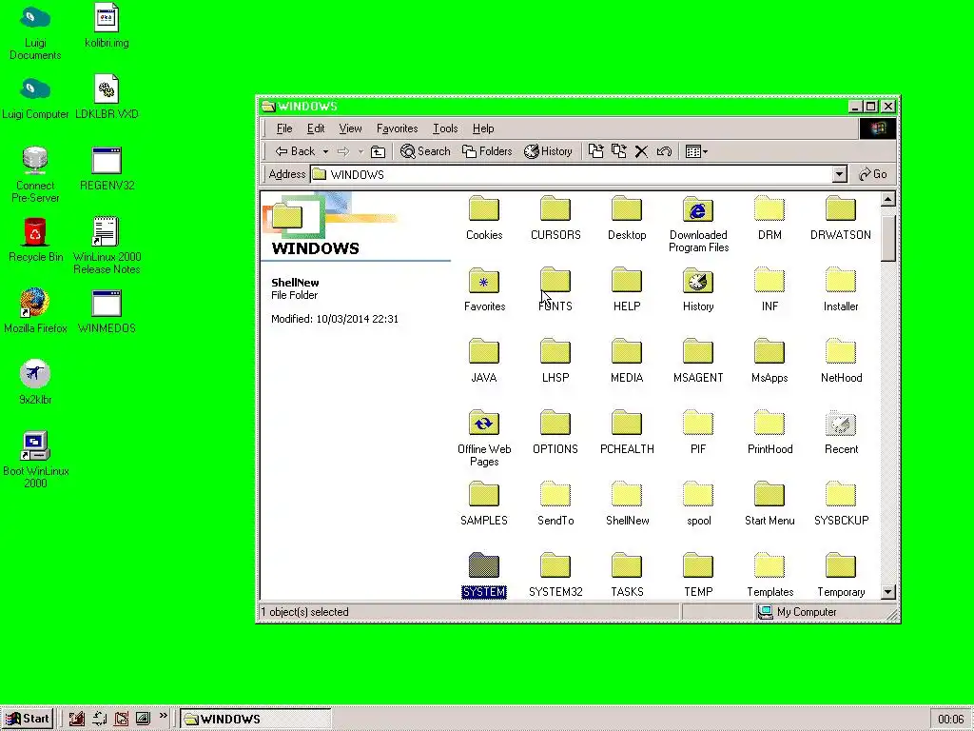
Task: Show more Quick Launch icons chevron
Action: coord(164,716)
